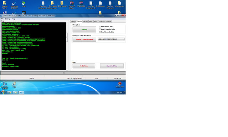The height and width of the screenshot is (137, 228).
Task: Click the 2:37:46 PM status bar time
Action: coord(118,78)
